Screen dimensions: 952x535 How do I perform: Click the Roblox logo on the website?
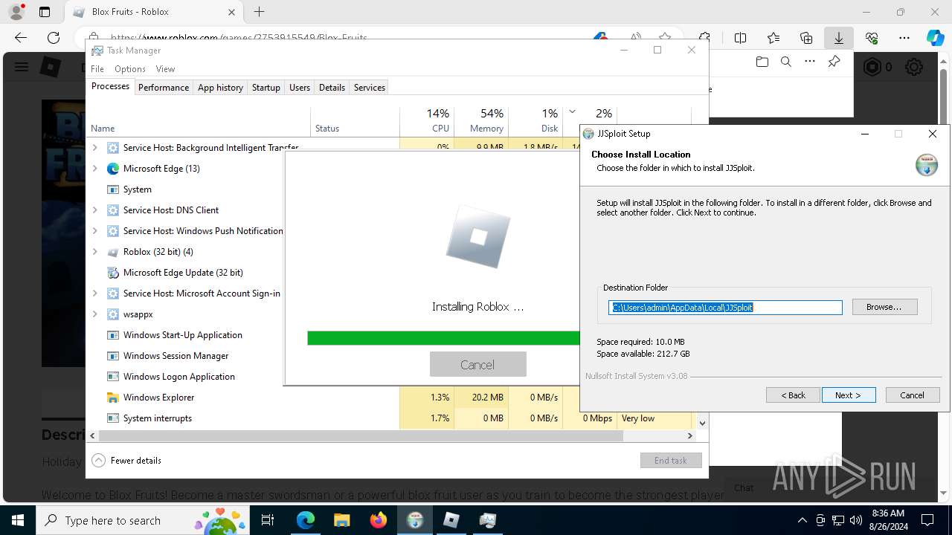click(x=50, y=67)
